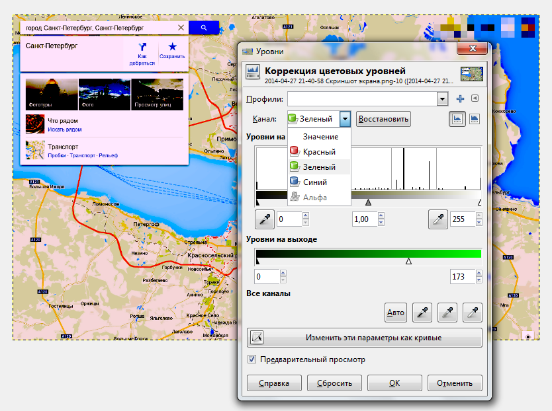Click the input black point slider triangle
Image resolution: width=552 pixels, height=411 pixels.
(257, 202)
